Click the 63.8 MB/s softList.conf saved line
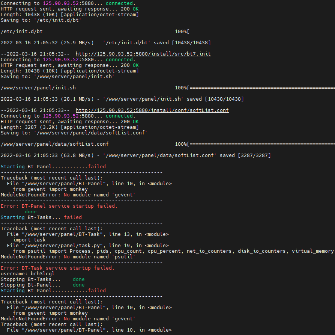This screenshot has width=335, height=335. (136, 155)
